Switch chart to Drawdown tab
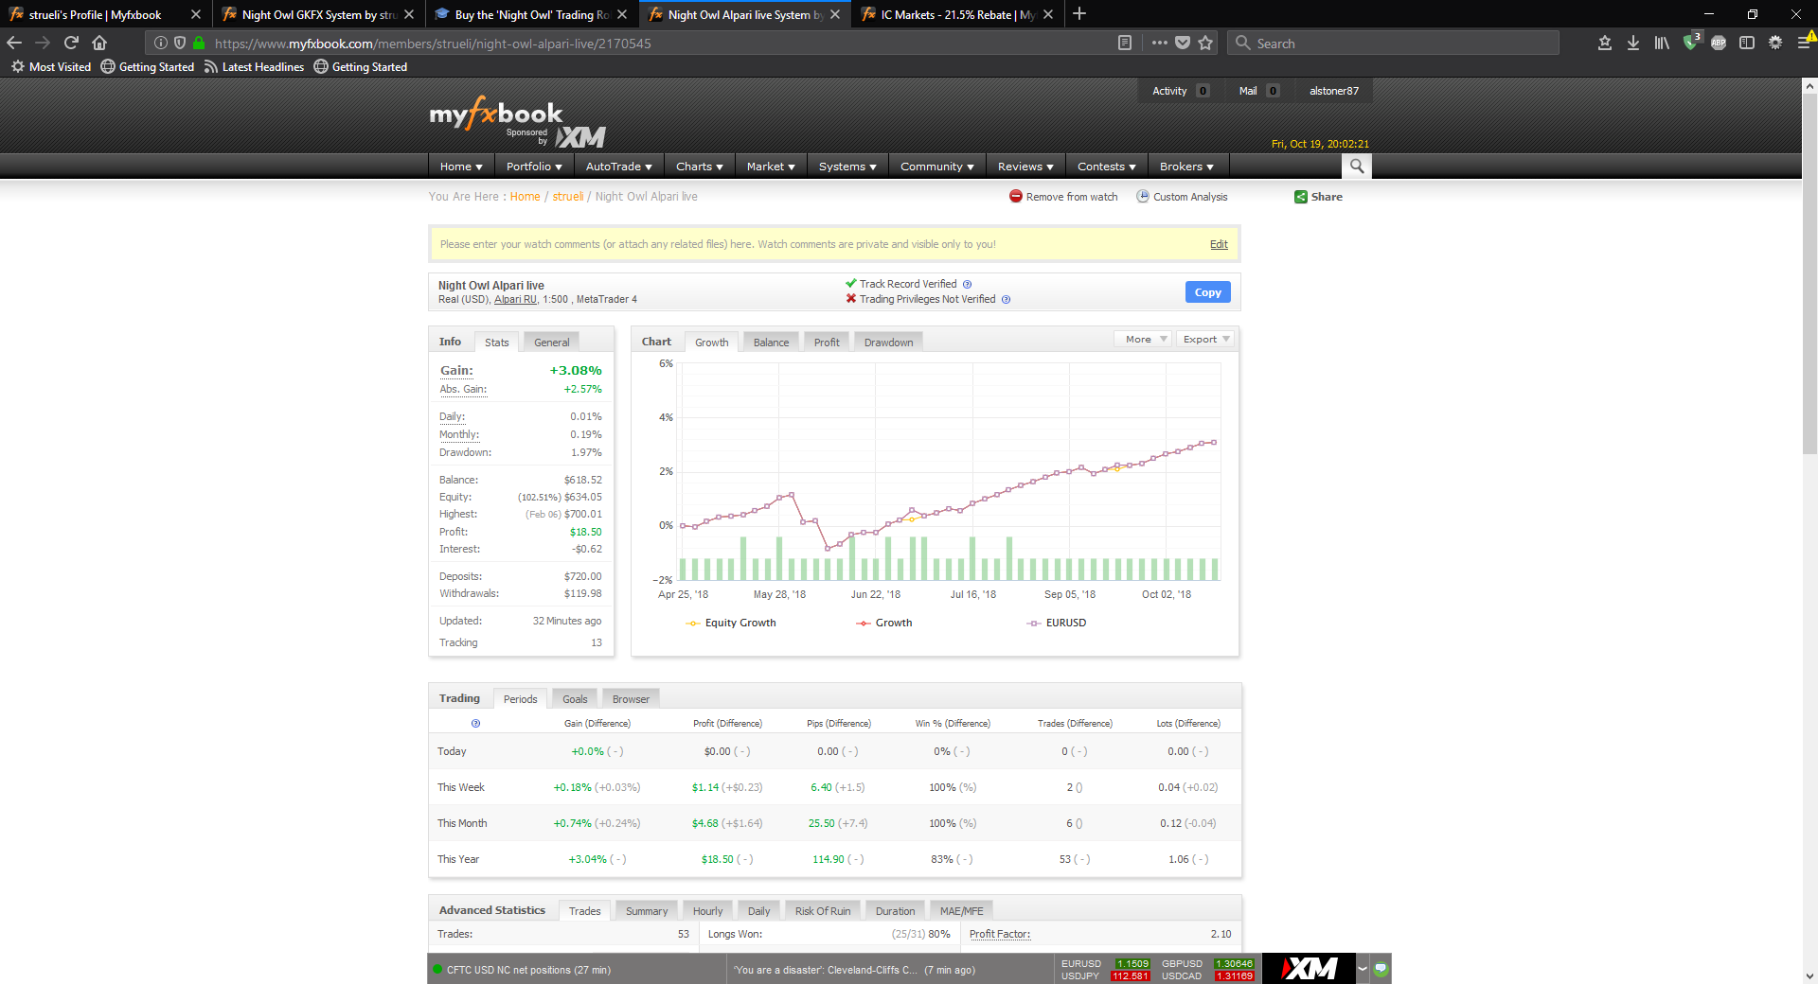The image size is (1818, 984). (x=888, y=343)
